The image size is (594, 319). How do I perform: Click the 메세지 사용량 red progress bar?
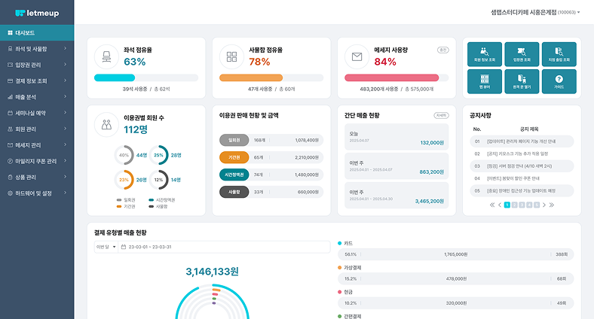click(x=392, y=77)
